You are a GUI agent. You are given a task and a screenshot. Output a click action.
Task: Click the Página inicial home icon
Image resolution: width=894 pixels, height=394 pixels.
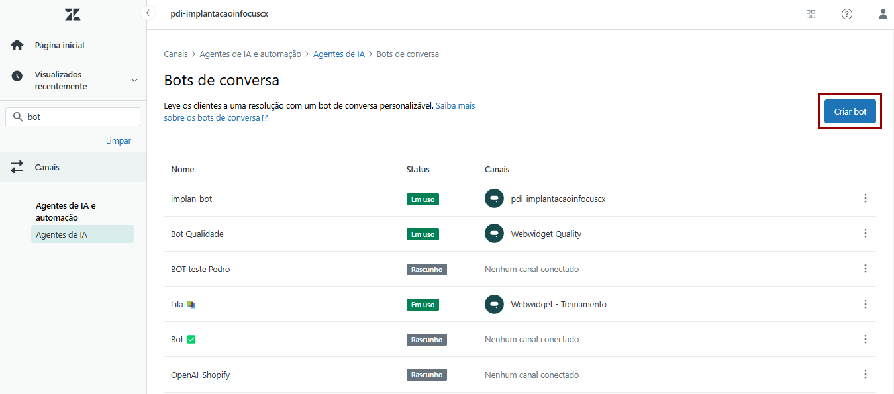point(17,46)
